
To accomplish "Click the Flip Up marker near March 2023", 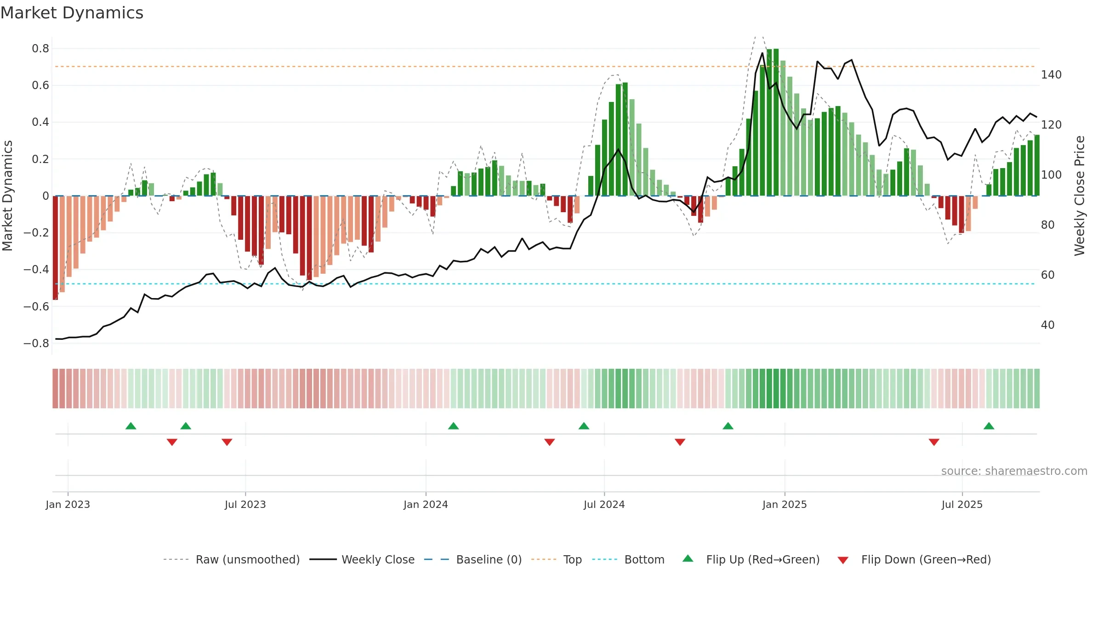I will coord(131,426).
